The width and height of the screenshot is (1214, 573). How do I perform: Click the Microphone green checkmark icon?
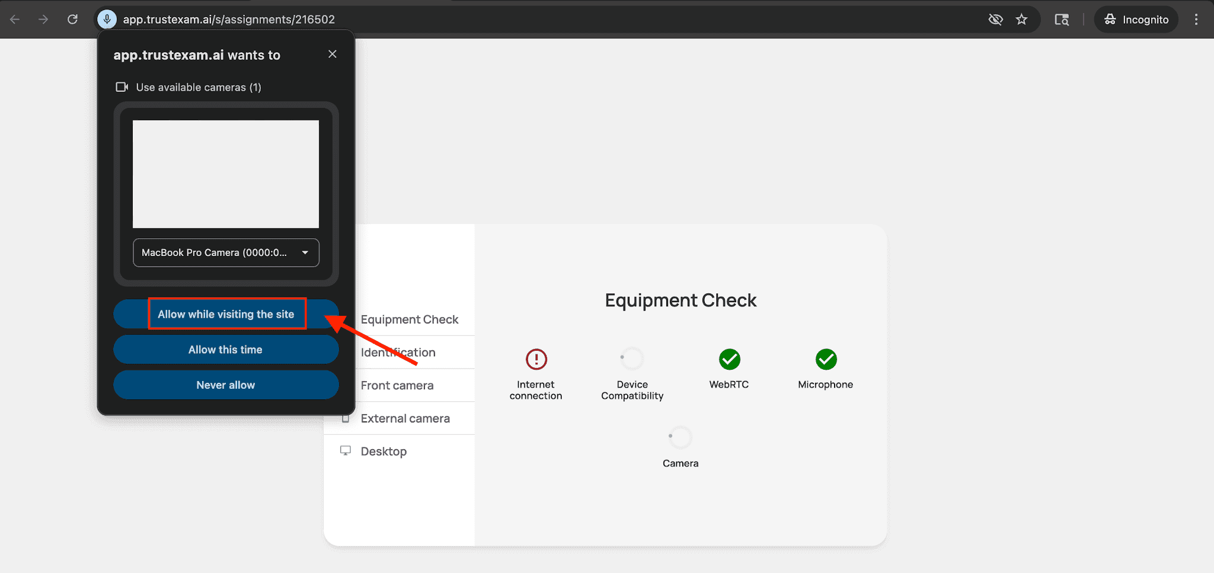coord(826,359)
